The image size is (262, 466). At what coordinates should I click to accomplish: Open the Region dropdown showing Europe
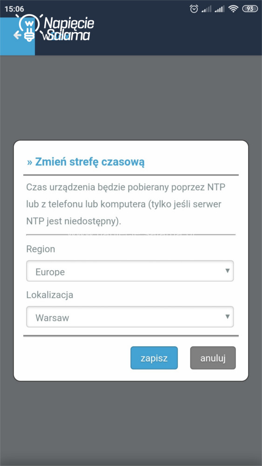130,271
